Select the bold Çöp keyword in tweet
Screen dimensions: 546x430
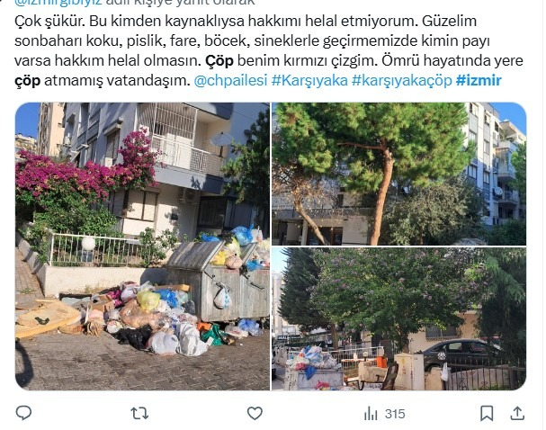click(x=219, y=60)
